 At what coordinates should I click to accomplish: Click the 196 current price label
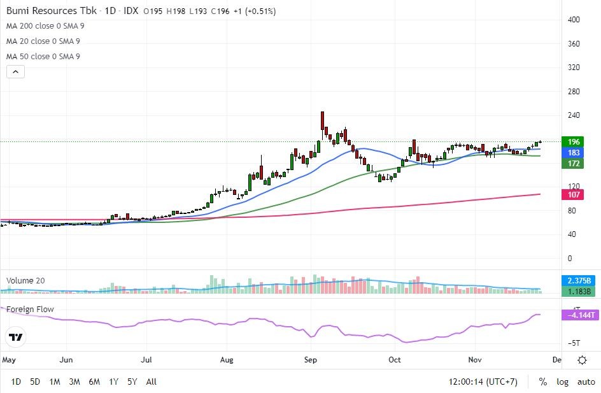(x=572, y=142)
